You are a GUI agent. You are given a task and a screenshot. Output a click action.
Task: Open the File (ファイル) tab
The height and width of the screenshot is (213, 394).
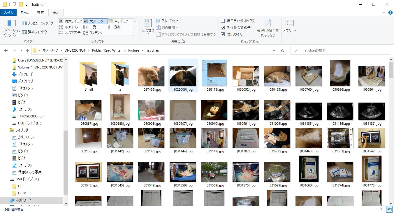click(8, 13)
